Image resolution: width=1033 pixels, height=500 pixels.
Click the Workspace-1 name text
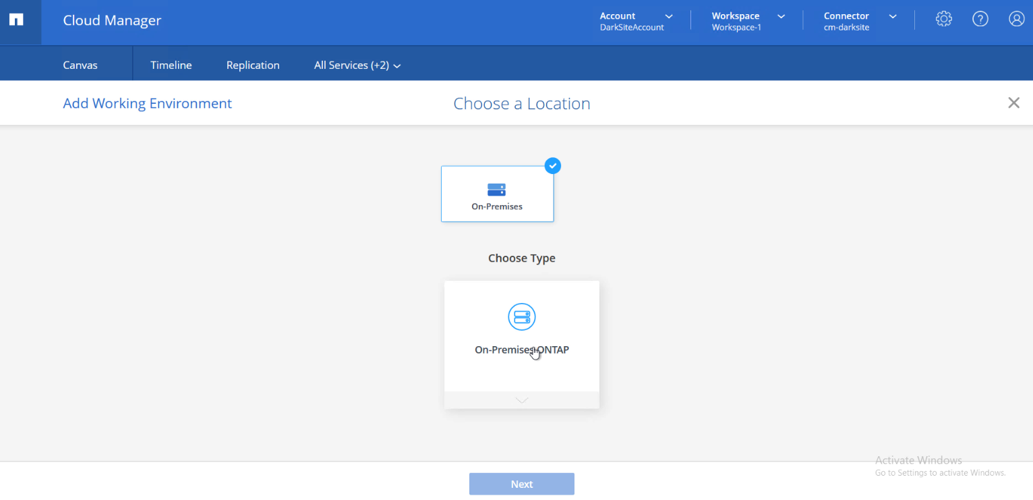tap(736, 28)
